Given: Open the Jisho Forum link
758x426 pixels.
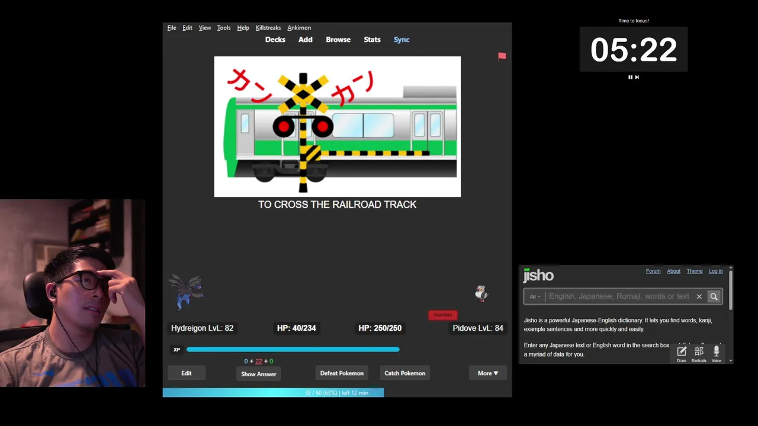Looking at the screenshot, I should (653, 271).
